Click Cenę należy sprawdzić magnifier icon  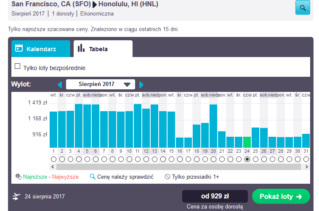(x=92, y=177)
